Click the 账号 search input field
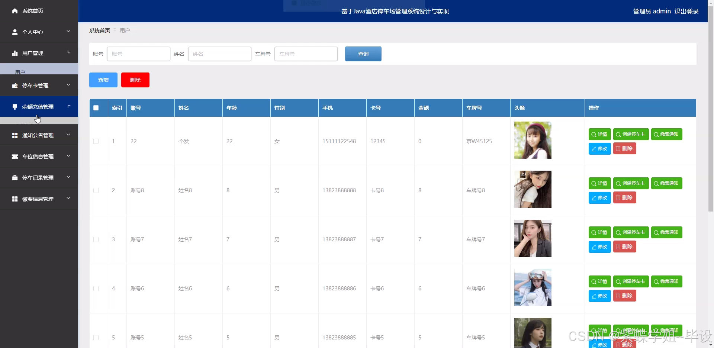The image size is (714, 348). pyautogui.click(x=139, y=54)
